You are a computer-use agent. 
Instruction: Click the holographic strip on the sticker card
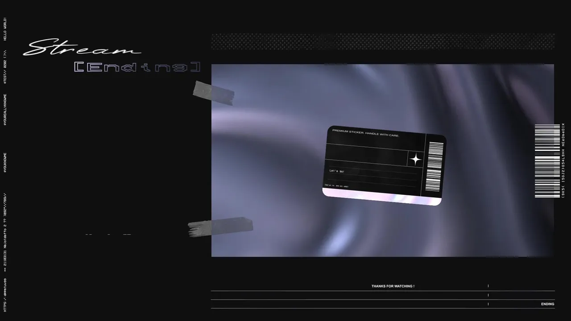(382, 197)
